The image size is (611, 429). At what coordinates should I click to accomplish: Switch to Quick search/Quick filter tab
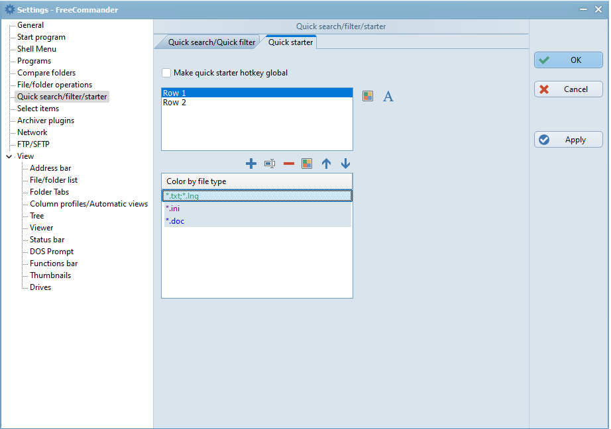pyautogui.click(x=211, y=42)
